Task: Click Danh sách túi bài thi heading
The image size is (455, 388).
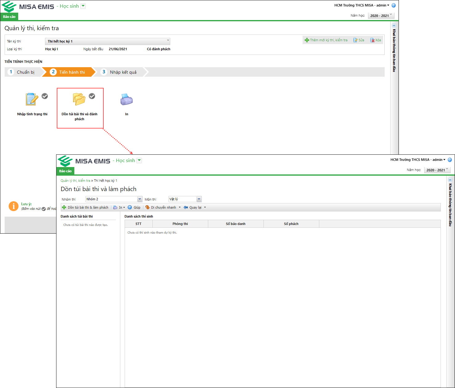Action: pos(77,216)
